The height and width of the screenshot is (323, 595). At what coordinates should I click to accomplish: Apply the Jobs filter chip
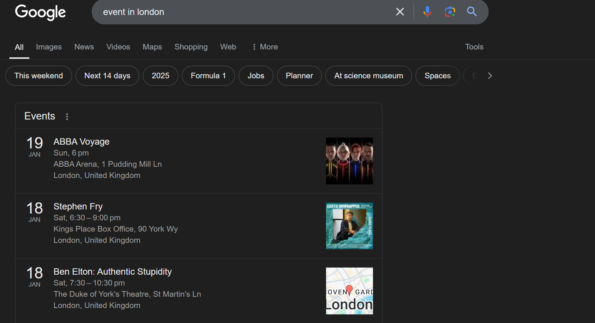coord(256,76)
